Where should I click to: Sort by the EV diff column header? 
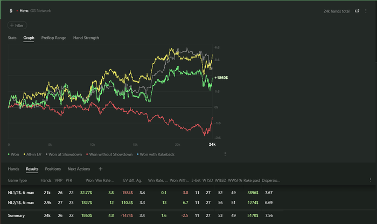(129, 180)
